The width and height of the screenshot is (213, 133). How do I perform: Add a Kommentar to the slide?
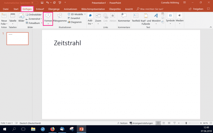coord(124,18)
